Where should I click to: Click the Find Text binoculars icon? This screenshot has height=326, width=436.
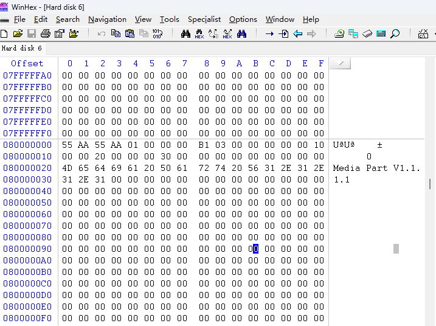185,34
